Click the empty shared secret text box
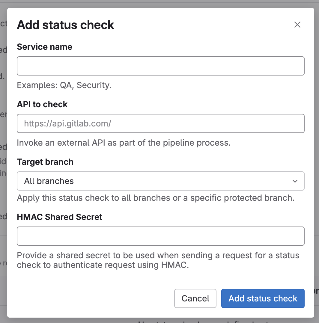This screenshot has height=323, width=319. coord(160,236)
